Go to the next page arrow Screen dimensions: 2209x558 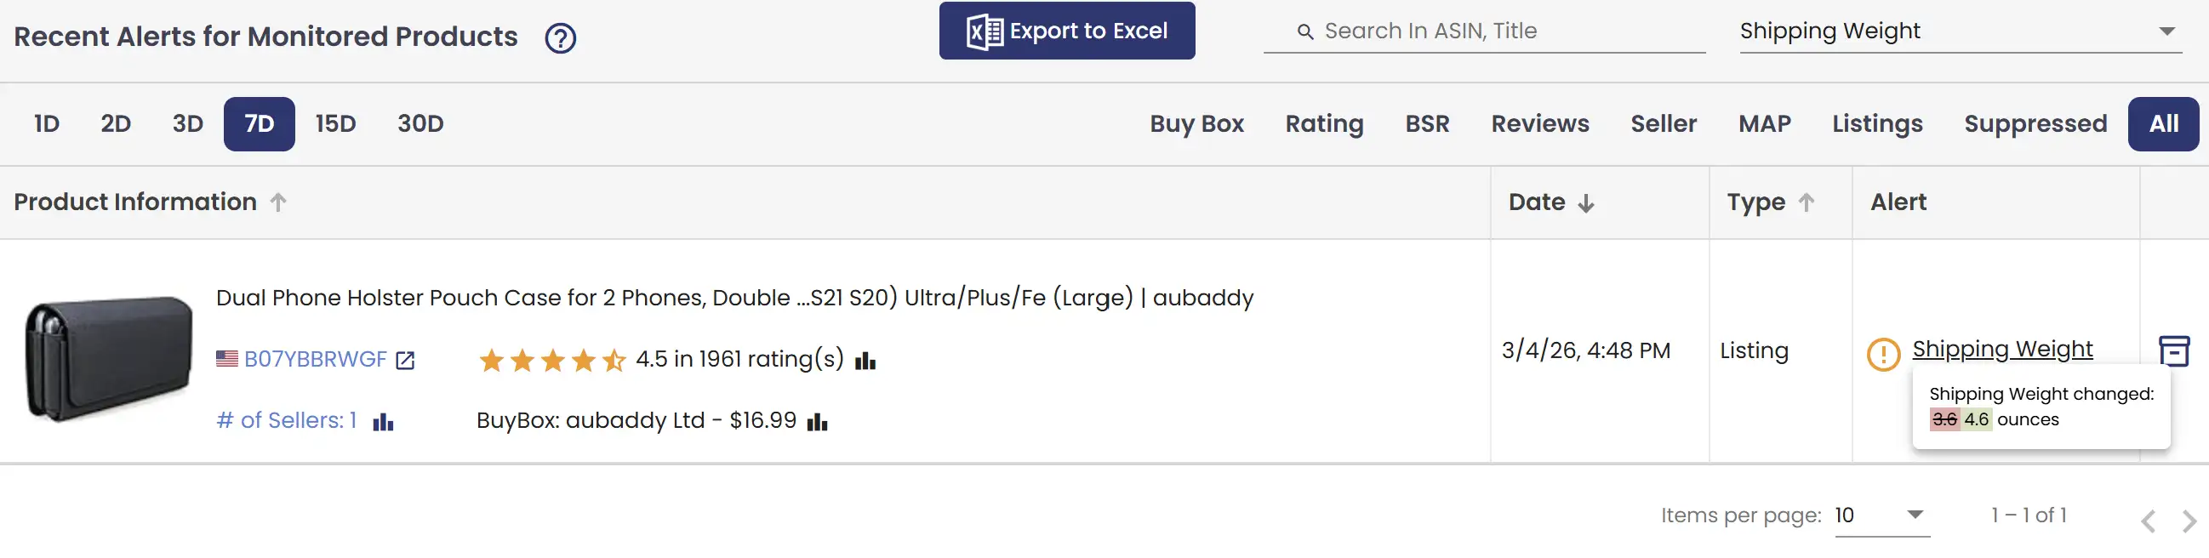point(2189,521)
